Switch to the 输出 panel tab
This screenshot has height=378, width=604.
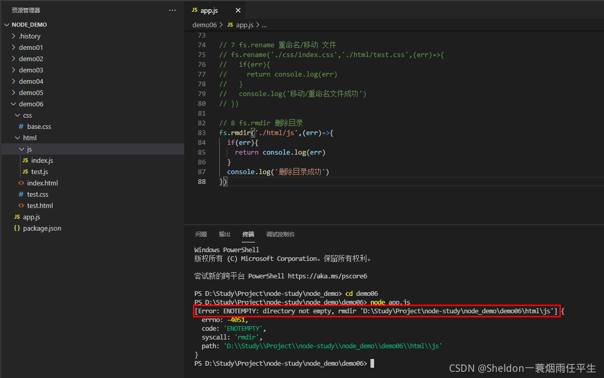(x=225, y=234)
